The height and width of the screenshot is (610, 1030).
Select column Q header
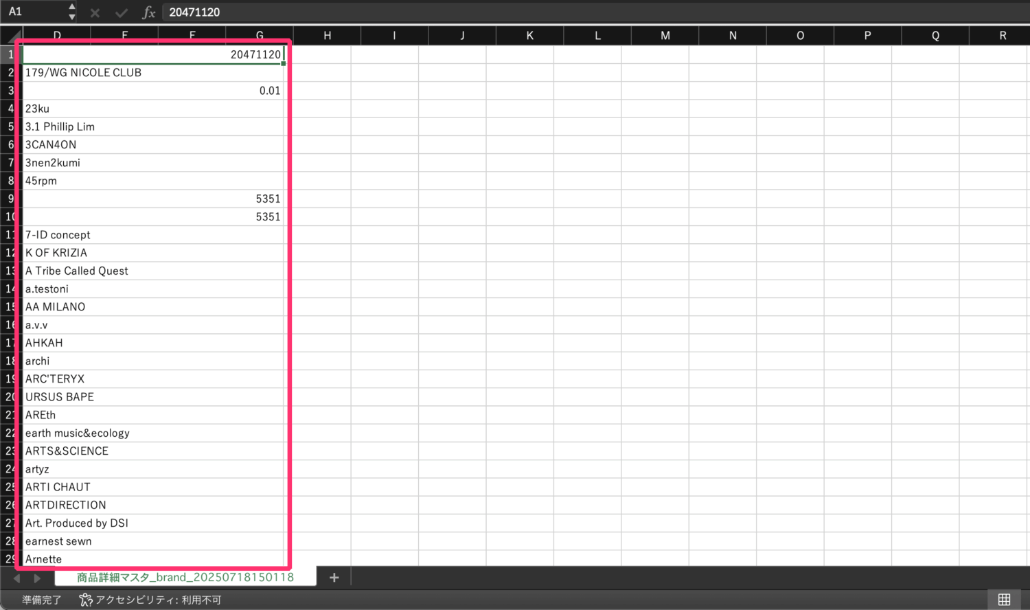pos(935,36)
